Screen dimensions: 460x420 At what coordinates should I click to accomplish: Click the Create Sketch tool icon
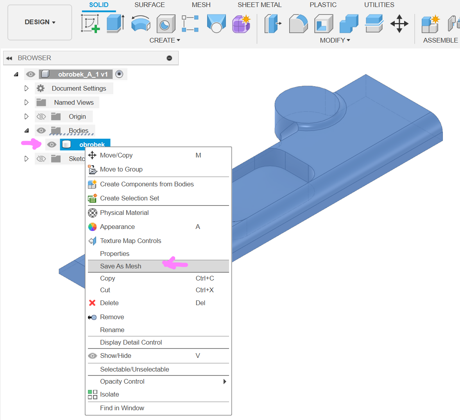(90, 23)
